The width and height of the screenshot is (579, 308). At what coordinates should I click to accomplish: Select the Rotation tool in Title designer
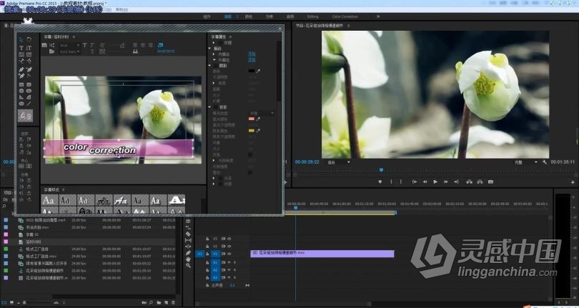29,39
